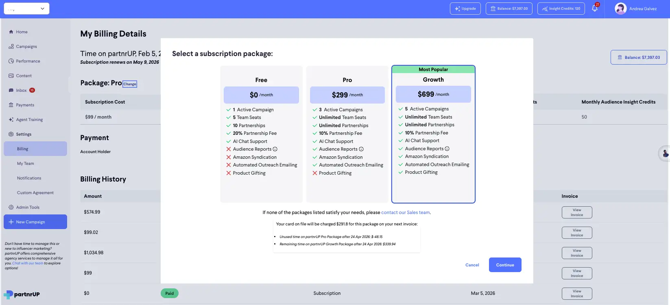Viewport: 670px width, 305px height.
Task: Click the Payments bank icon
Action: pos(11,105)
